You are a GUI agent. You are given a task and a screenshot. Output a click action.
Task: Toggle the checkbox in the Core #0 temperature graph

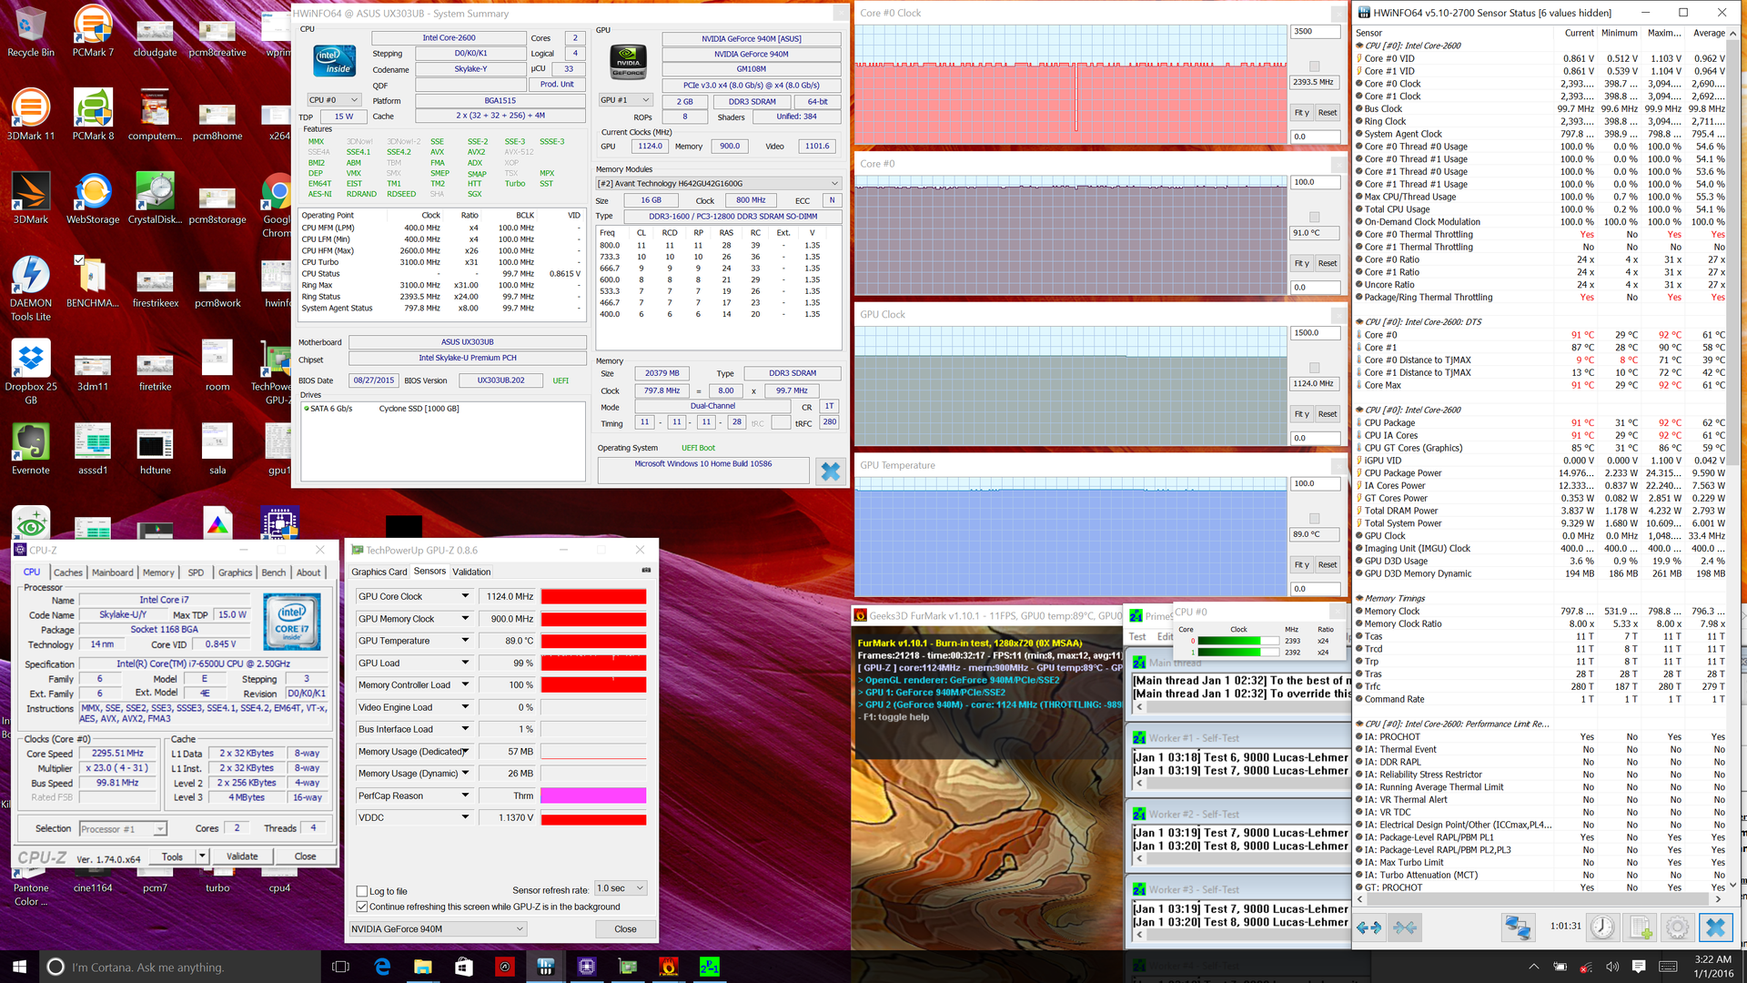click(1314, 218)
